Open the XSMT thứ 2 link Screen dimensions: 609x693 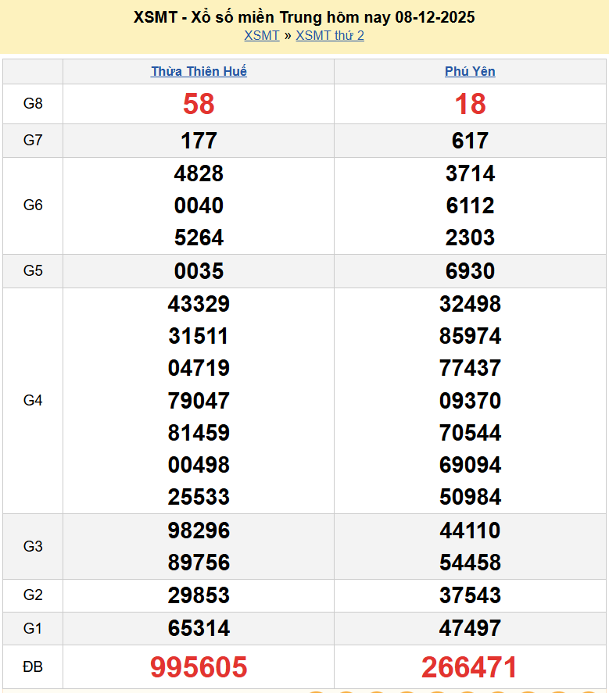[330, 36]
